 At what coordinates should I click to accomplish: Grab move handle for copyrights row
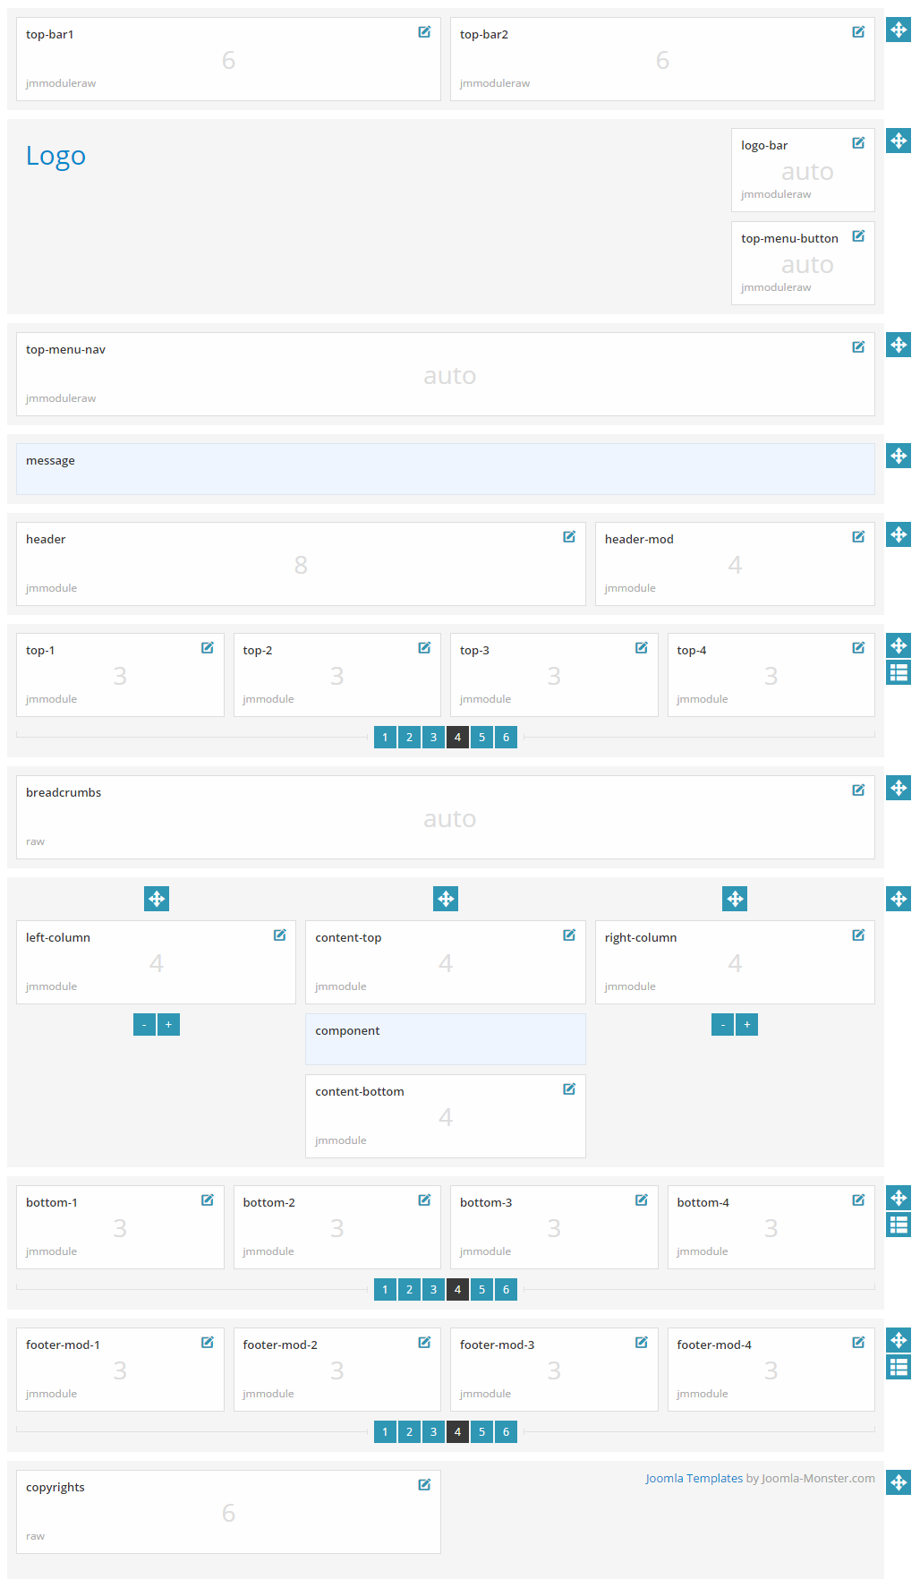coord(899,1482)
